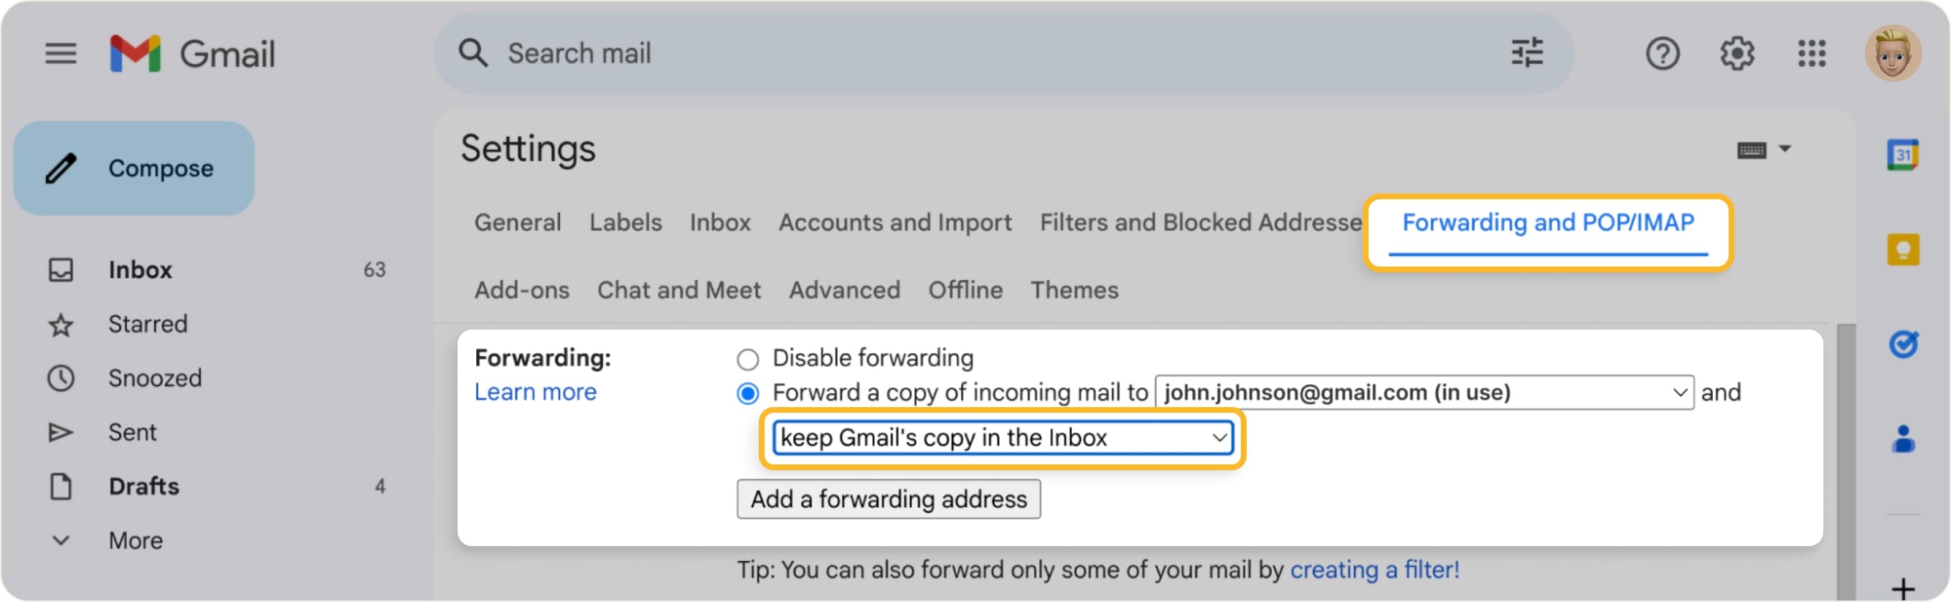Open the Compose button
The width and height of the screenshot is (1951, 602).
(x=133, y=168)
